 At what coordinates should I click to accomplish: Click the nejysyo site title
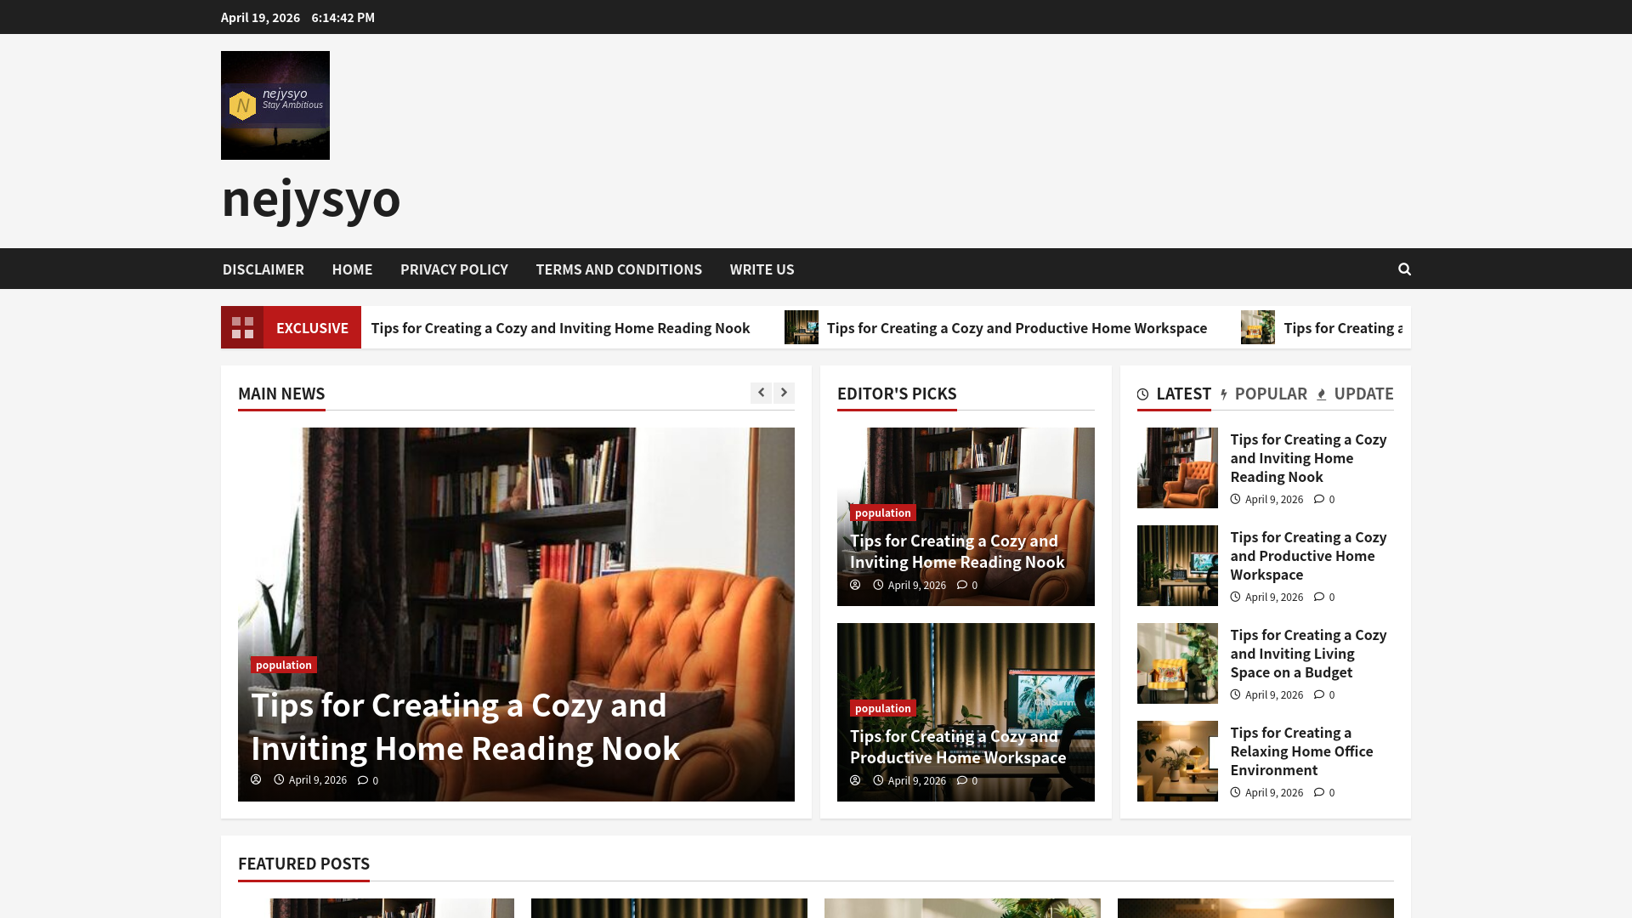(x=311, y=198)
